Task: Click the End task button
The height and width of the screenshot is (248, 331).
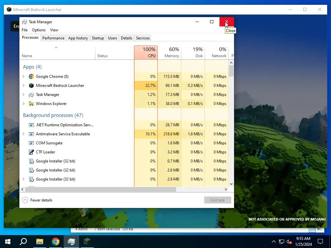Action: 218,200
